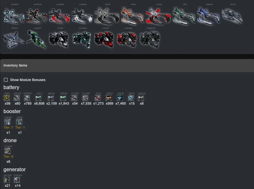The height and width of the screenshot is (189, 254).
Task: Click the first booster icon under booster
Action: click(7, 122)
